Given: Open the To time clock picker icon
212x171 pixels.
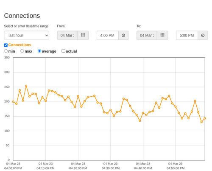Looking at the screenshot, I should point(203,35).
